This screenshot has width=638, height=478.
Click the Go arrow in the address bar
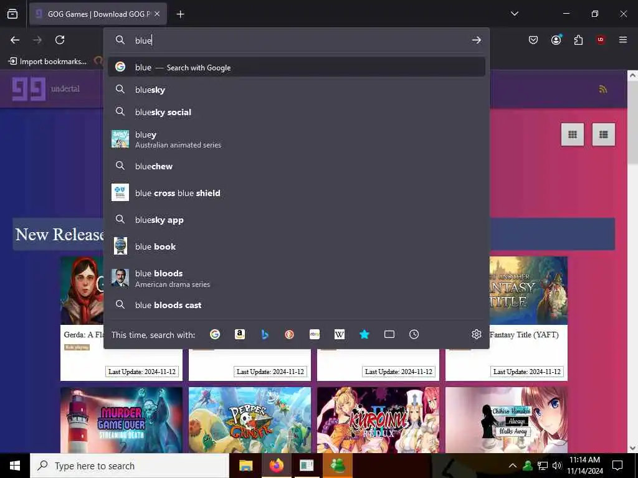[476, 40]
